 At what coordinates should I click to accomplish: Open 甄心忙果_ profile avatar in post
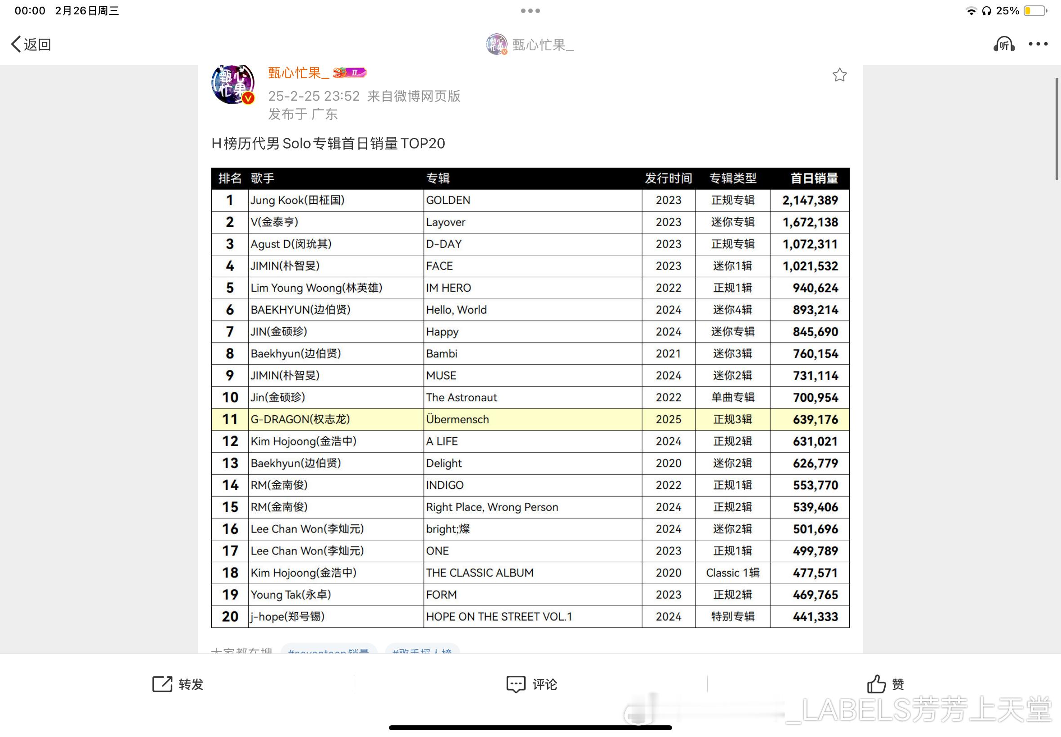tap(233, 84)
